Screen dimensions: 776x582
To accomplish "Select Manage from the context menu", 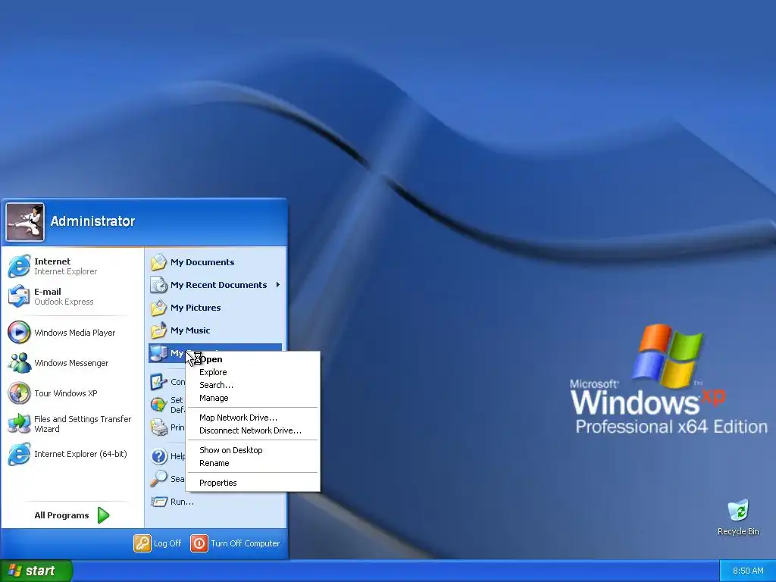I will coord(253,398).
